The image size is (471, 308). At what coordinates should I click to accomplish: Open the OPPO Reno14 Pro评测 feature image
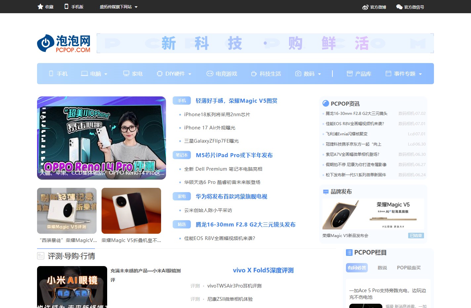(102, 138)
